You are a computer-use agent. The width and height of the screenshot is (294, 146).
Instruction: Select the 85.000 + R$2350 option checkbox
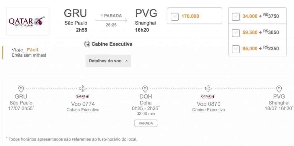click(x=236, y=49)
